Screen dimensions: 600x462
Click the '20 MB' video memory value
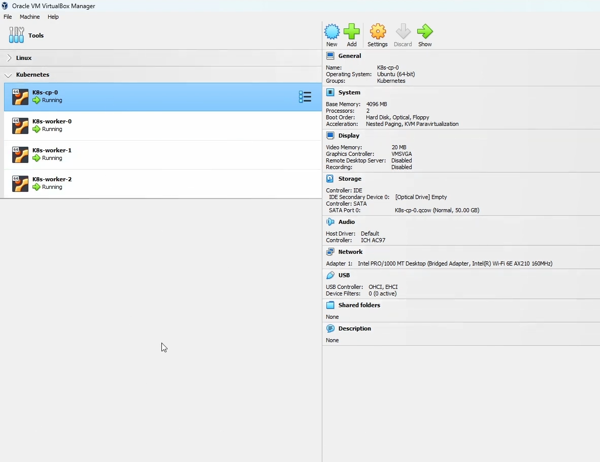[x=399, y=147]
